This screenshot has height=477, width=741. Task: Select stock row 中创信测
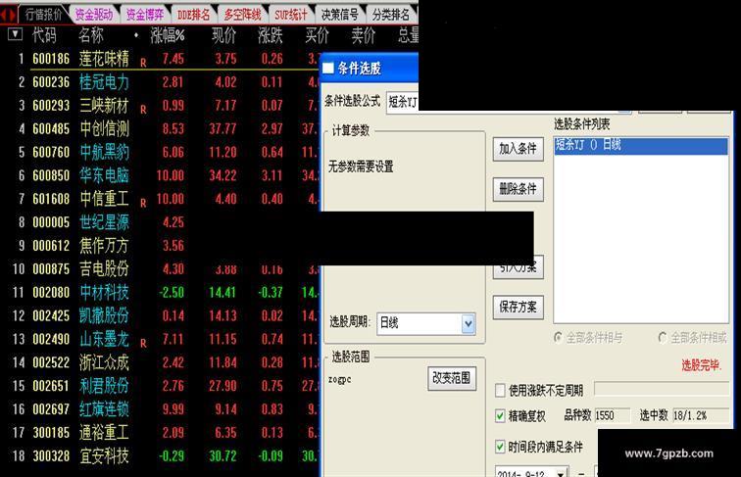pos(161,129)
